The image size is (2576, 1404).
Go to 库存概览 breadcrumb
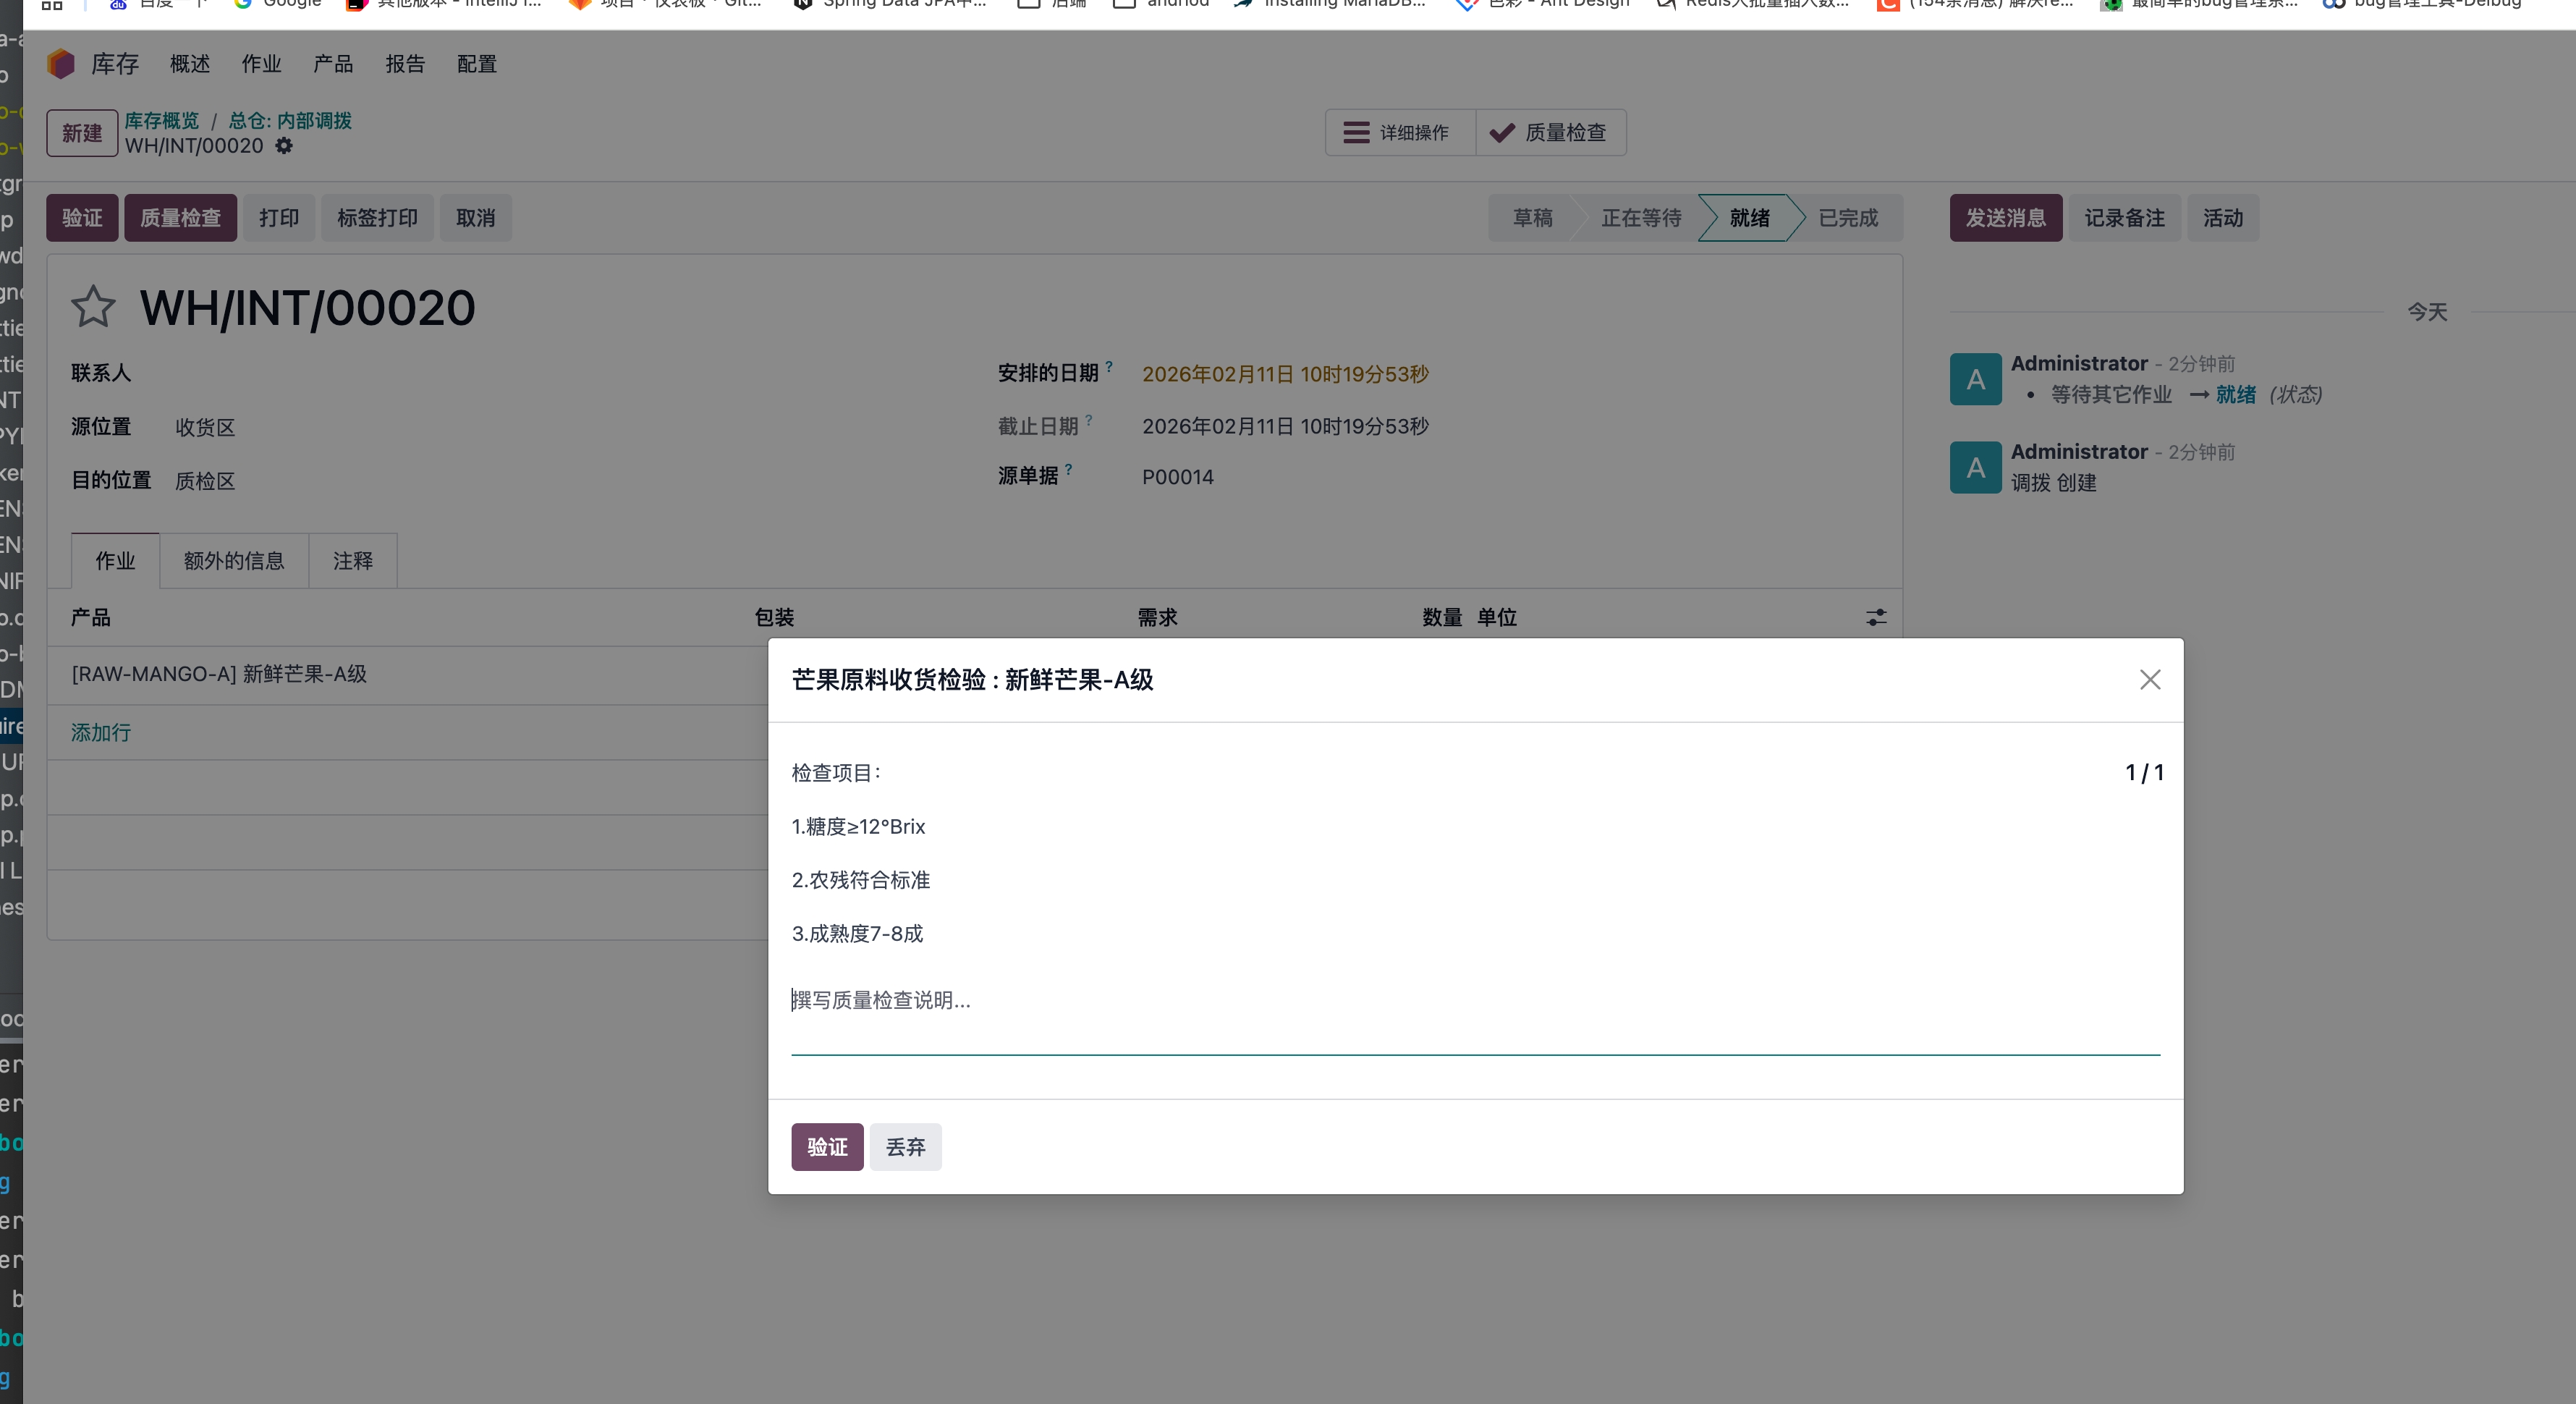click(162, 120)
